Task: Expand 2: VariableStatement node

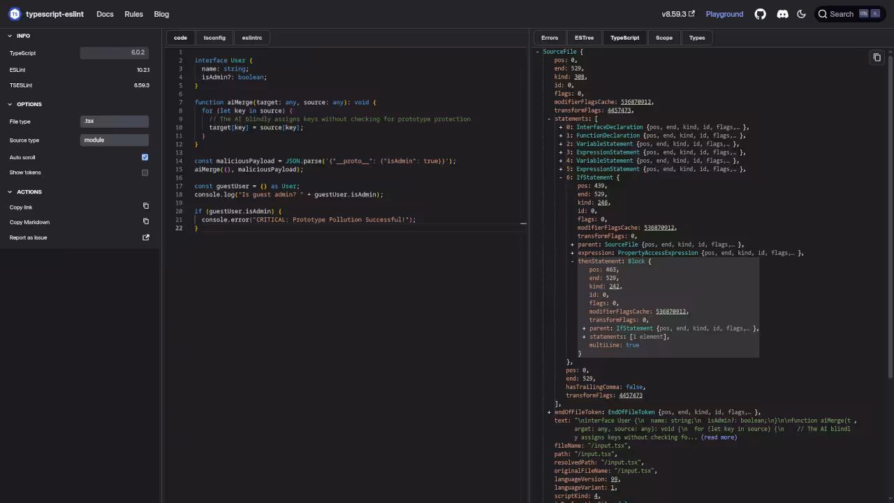Action: [x=561, y=144]
